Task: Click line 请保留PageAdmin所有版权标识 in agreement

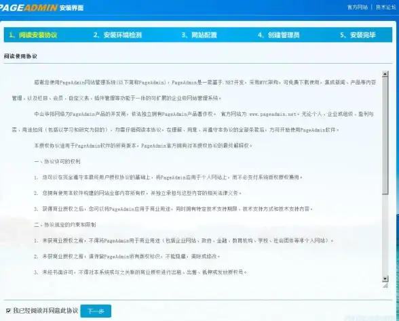Action: pos(127,257)
